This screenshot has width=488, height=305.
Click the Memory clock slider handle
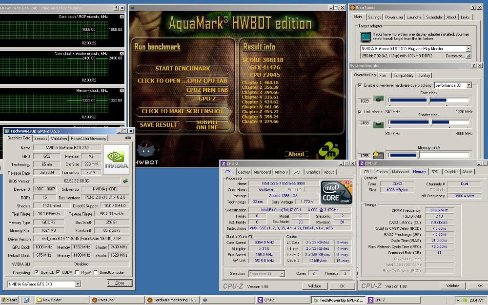419,155
